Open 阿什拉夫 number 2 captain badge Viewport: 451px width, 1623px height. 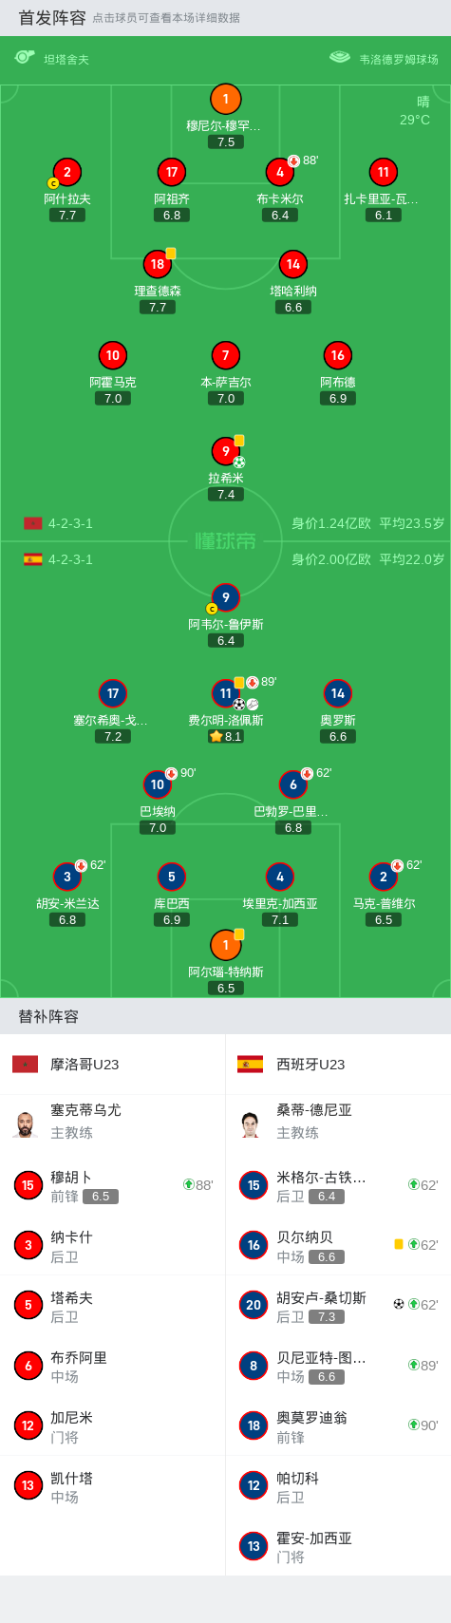[67, 172]
